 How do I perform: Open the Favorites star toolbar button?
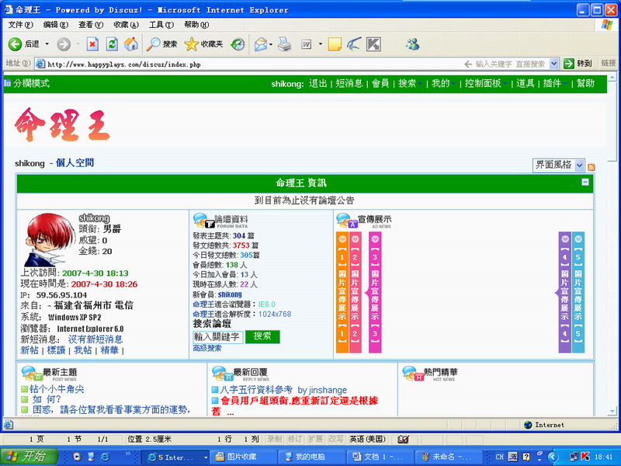pos(204,44)
